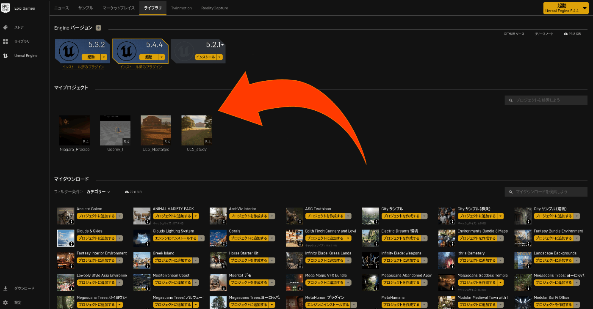Add engine version with the plus icon
This screenshot has height=309, width=593.
click(98, 28)
